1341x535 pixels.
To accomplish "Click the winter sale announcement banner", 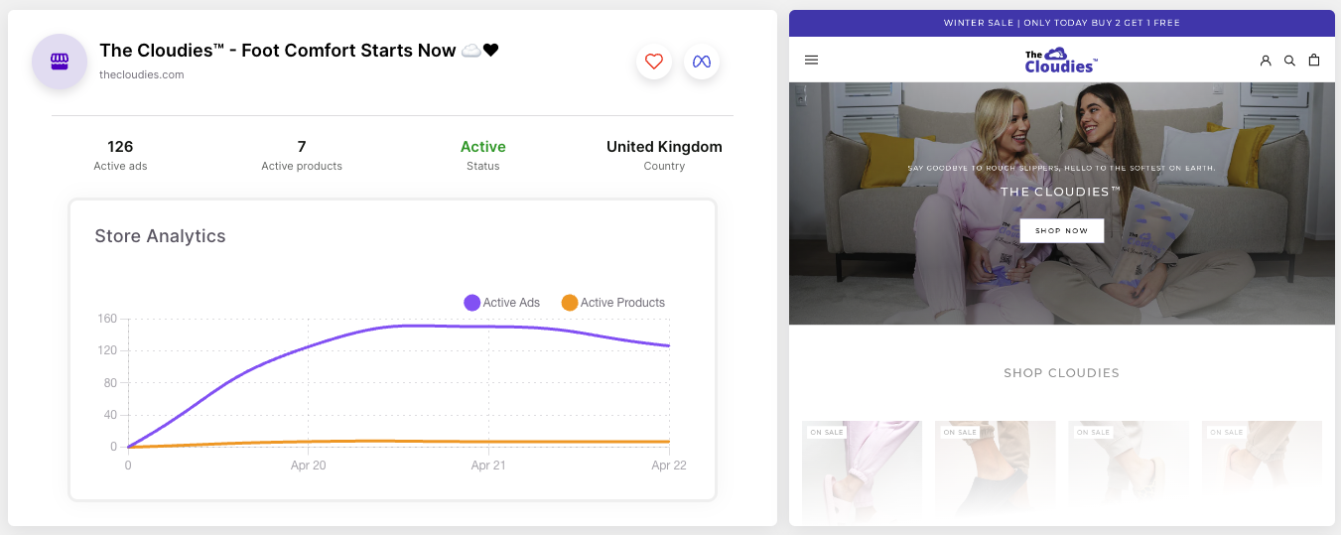I will (1061, 23).
